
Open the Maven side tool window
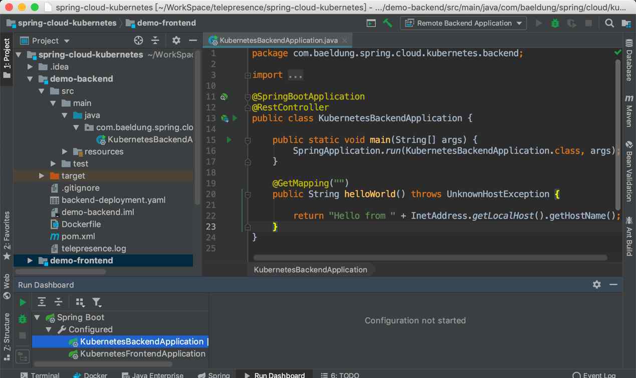628,110
